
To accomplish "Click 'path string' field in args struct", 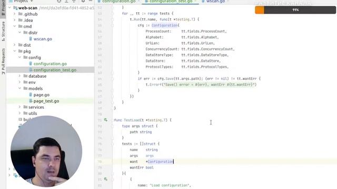I will (141, 132).
